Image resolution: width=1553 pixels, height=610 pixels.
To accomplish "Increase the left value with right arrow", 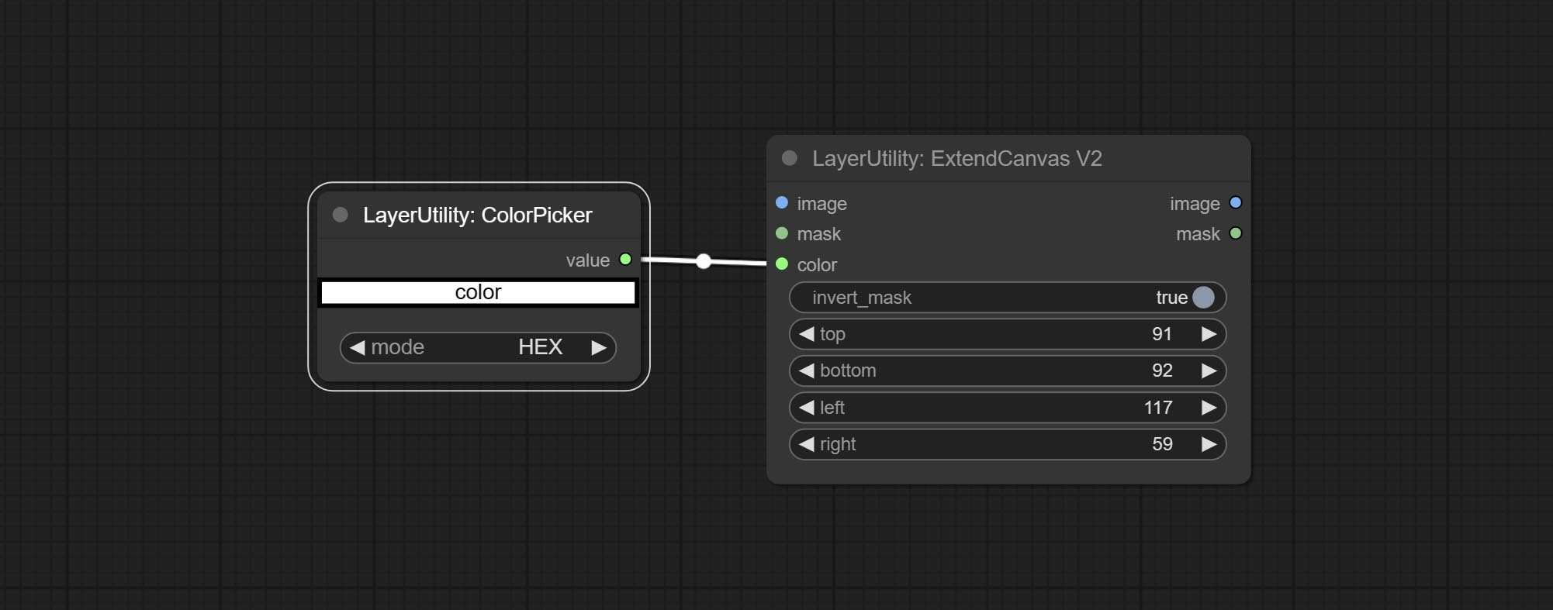I will pos(1209,408).
